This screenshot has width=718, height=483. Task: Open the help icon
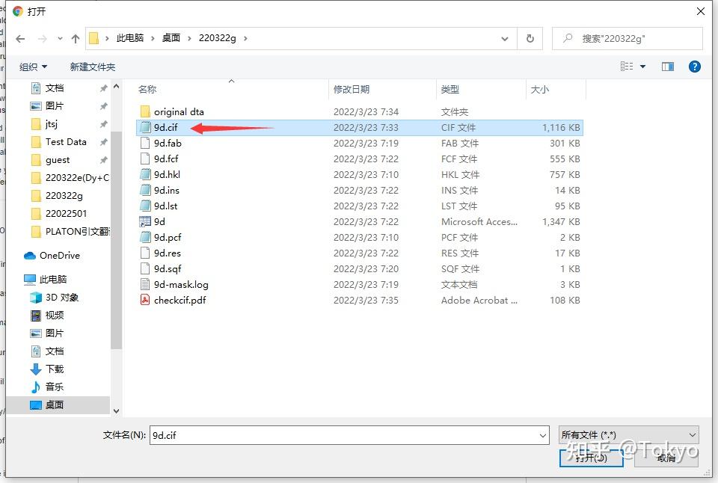[695, 66]
